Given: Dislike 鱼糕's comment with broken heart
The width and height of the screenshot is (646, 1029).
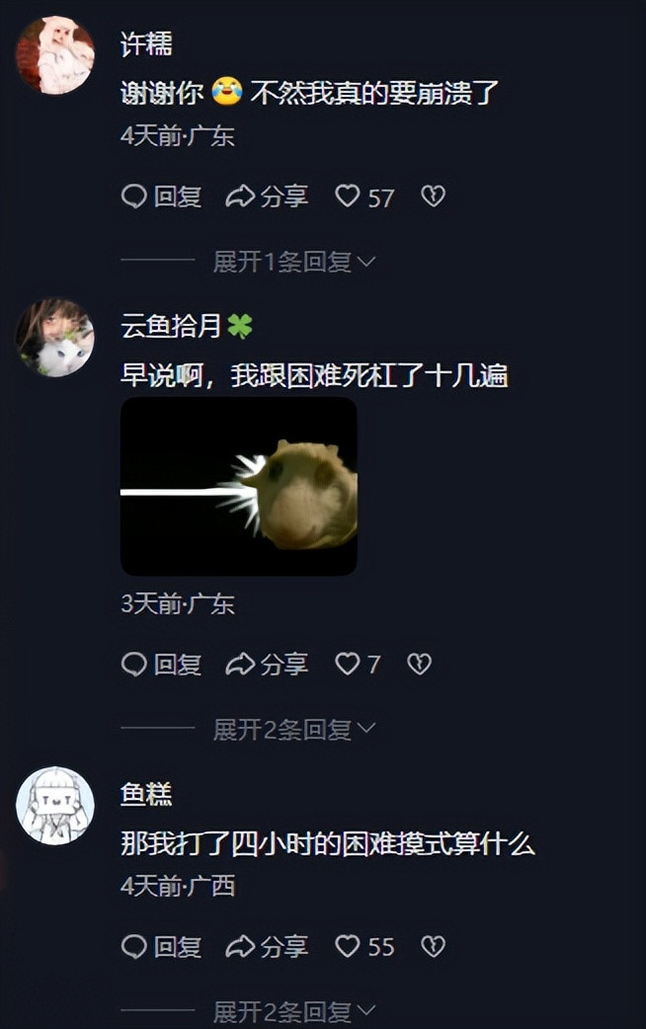Looking at the screenshot, I should tap(433, 946).
